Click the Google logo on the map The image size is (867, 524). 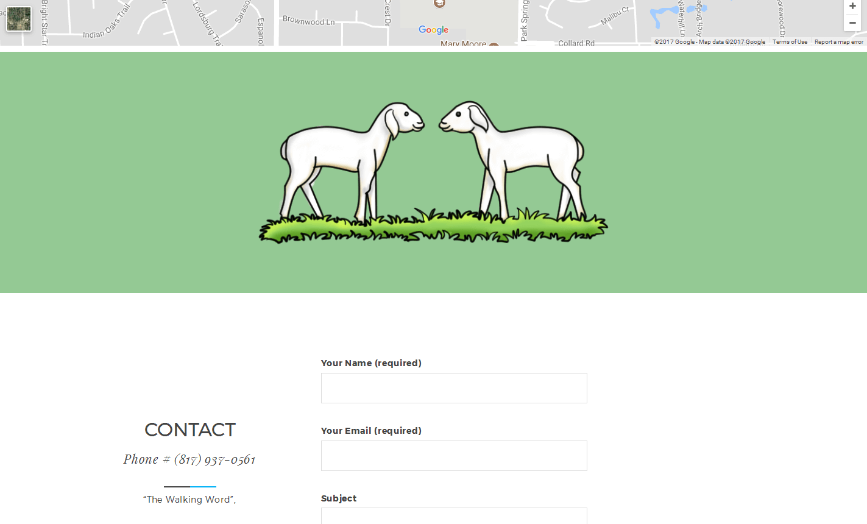pos(433,30)
